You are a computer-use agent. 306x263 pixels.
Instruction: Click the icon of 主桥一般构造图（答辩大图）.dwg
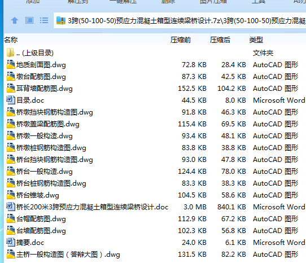pyautogui.click(x=11, y=254)
